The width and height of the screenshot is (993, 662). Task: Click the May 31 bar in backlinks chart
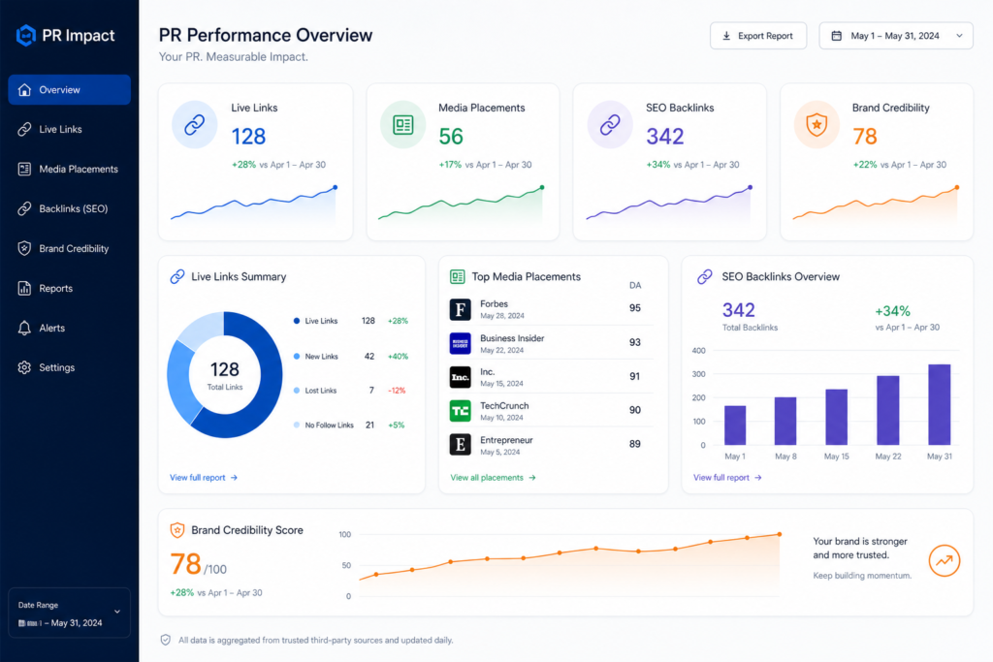[939, 404]
